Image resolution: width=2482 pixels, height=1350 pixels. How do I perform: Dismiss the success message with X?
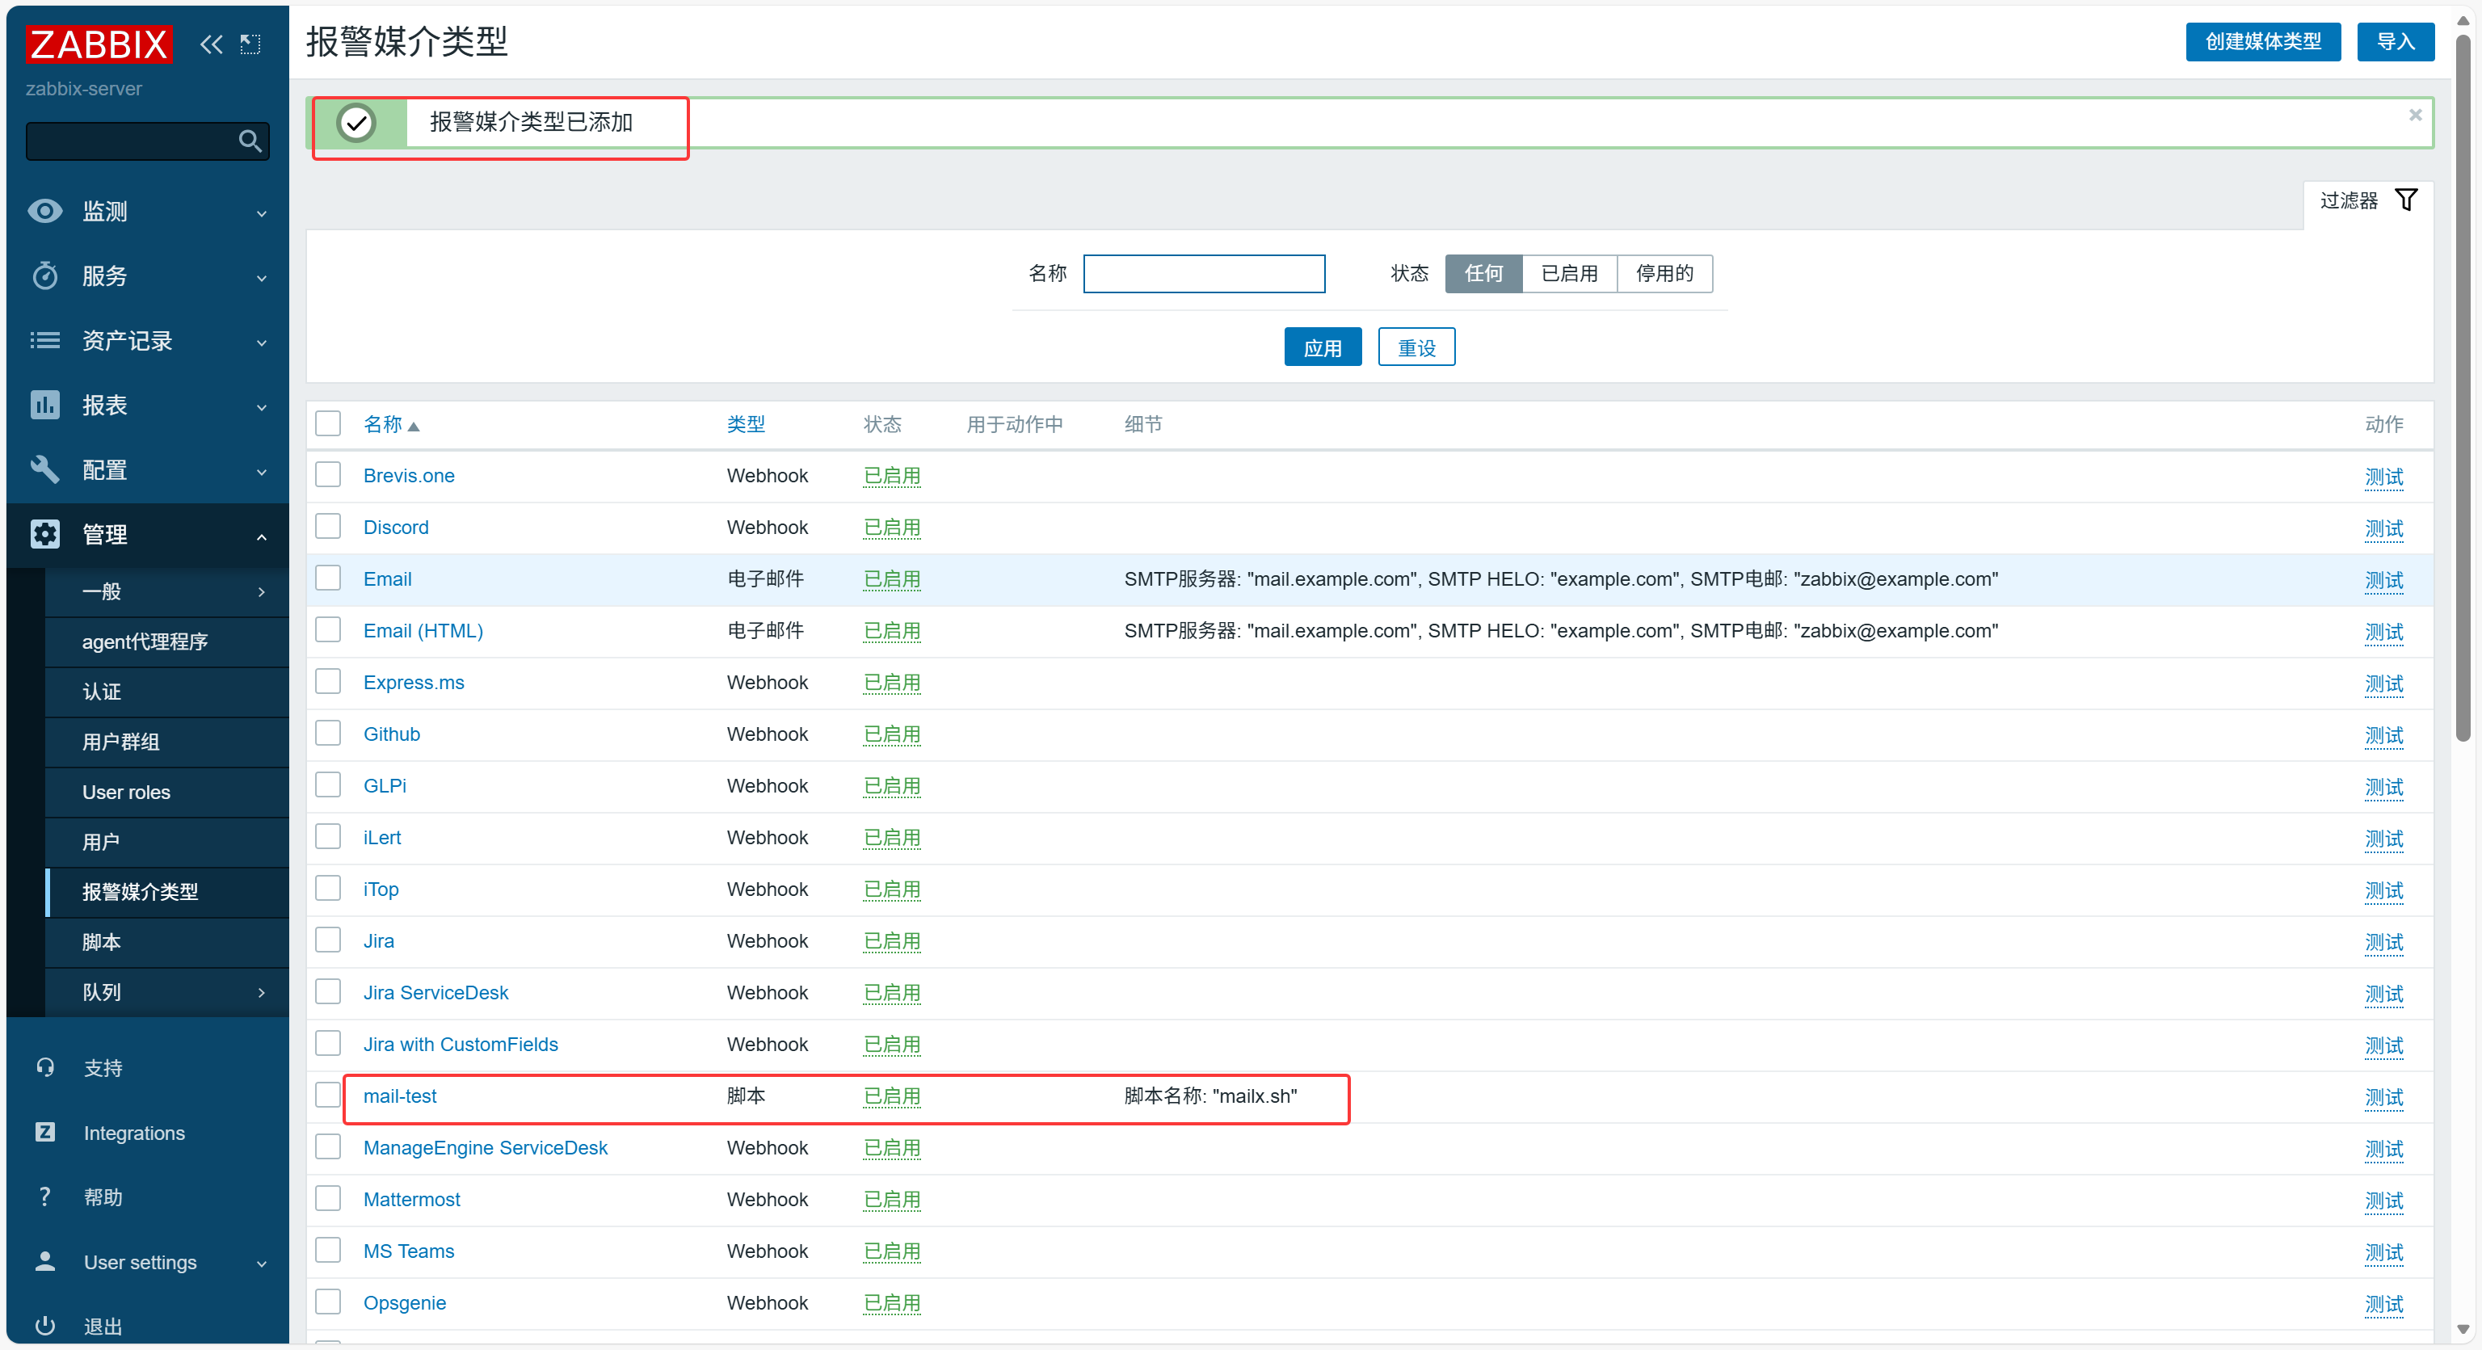(x=2415, y=115)
